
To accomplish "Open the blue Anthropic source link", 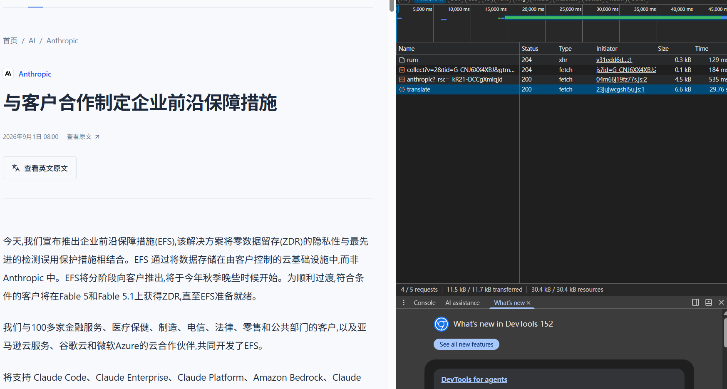I will point(35,74).
